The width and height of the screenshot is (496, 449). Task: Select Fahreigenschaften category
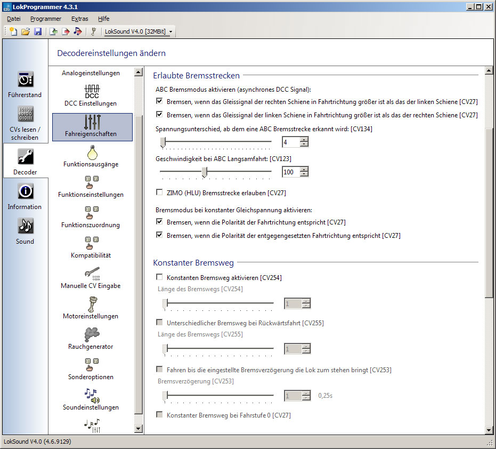[92, 127]
